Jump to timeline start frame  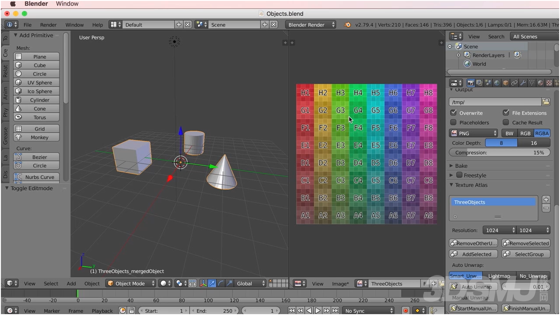click(292, 311)
